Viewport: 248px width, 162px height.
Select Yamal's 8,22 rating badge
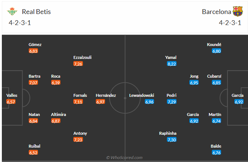coord(172,64)
